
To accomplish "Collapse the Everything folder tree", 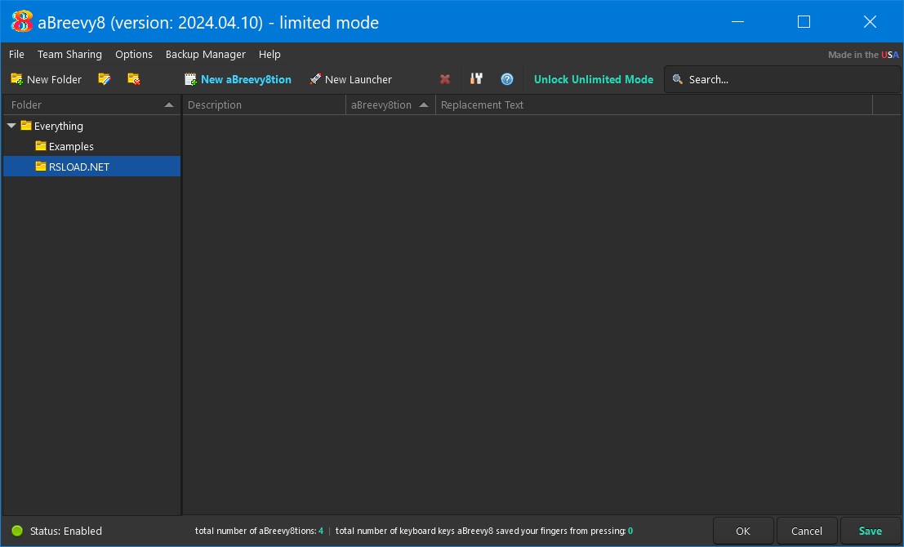I will [x=11, y=126].
